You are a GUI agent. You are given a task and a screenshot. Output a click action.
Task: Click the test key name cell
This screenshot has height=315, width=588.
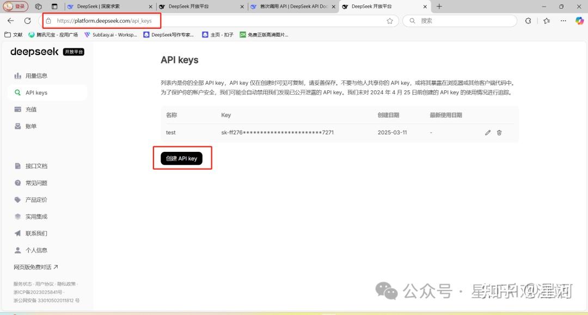click(x=170, y=133)
